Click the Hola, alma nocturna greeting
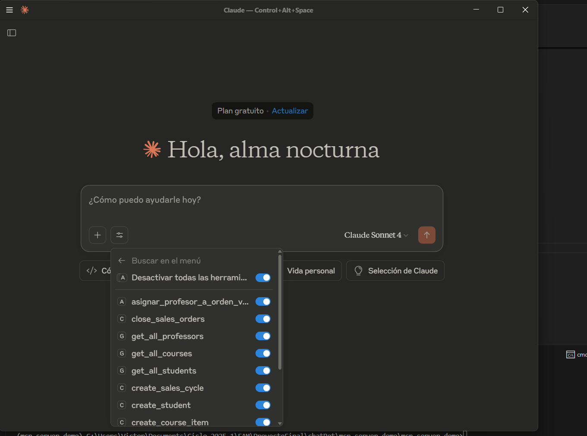The height and width of the screenshot is (436, 587). tap(273, 150)
